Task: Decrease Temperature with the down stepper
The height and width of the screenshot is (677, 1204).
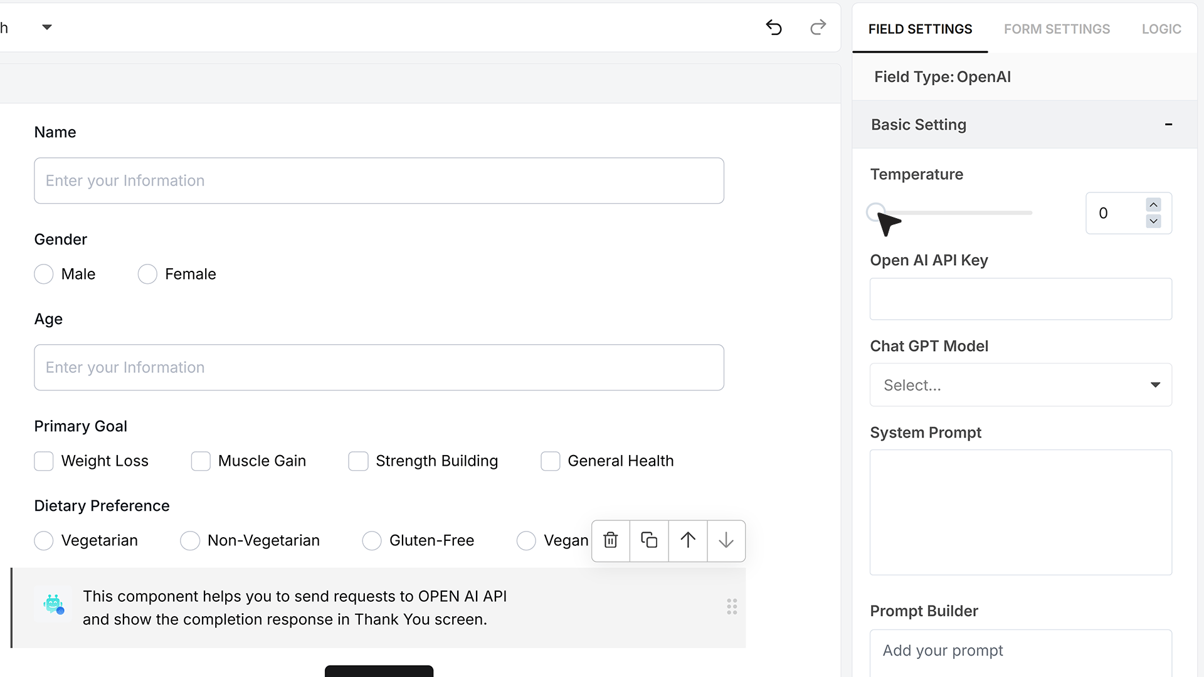Action: coord(1153,221)
